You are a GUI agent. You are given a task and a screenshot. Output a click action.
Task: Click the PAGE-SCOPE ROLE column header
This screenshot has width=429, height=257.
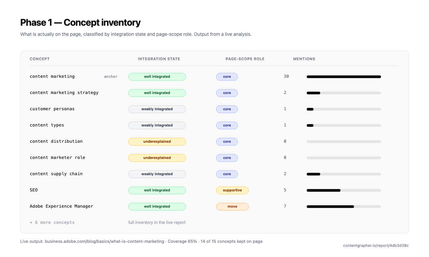(x=245, y=59)
